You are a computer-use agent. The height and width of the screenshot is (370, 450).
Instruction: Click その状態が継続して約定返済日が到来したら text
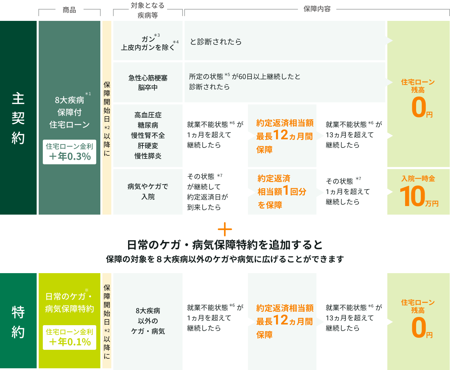(208, 192)
